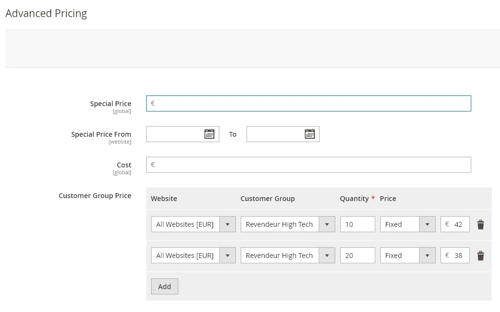The height and width of the screenshot is (312, 500).
Task: Focus the Cost input field
Action: [308, 165]
